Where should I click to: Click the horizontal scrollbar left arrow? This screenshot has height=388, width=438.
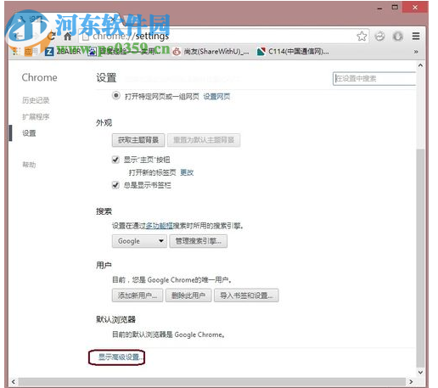(x=14, y=381)
